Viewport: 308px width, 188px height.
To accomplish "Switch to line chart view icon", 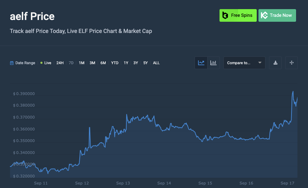I will pyautogui.click(x=201, y=63).
